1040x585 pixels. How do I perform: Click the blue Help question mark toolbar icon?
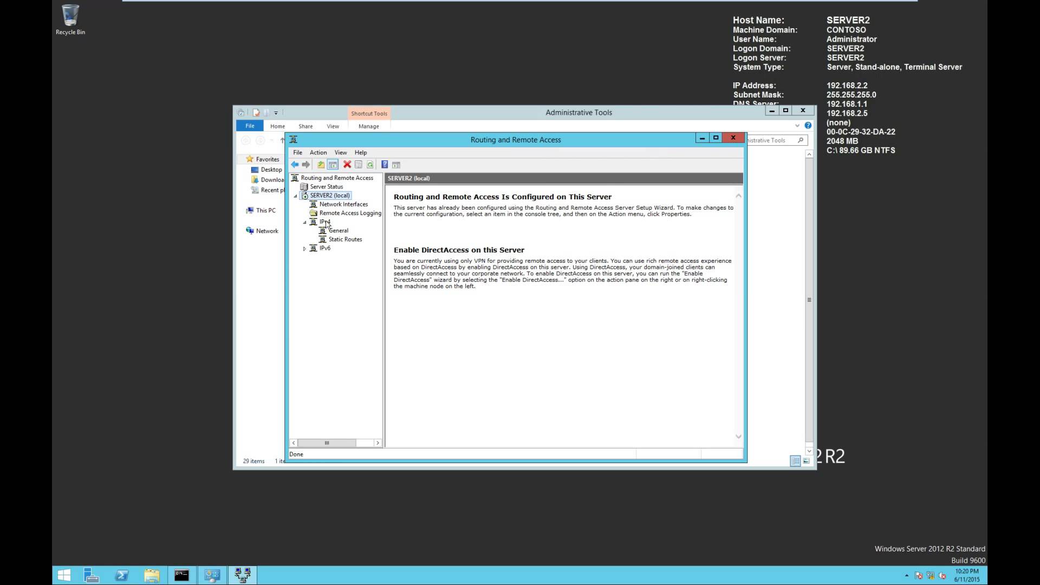tap(385, 165)
